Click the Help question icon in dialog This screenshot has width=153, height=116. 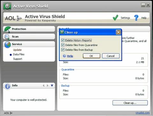64,56
